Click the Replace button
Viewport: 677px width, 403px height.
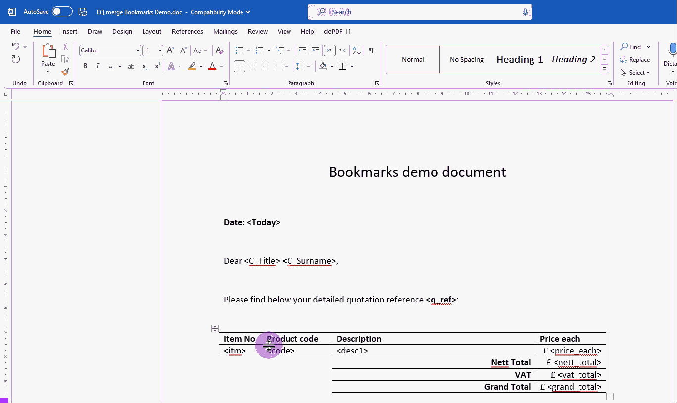635,59
